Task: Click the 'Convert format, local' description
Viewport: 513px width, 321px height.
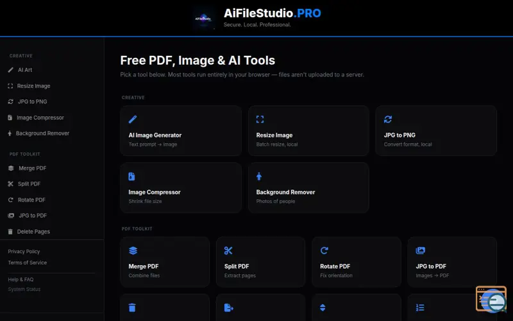Action: point(408,144)
